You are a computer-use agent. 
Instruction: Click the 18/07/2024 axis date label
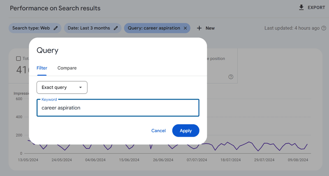tap(230, 160)
